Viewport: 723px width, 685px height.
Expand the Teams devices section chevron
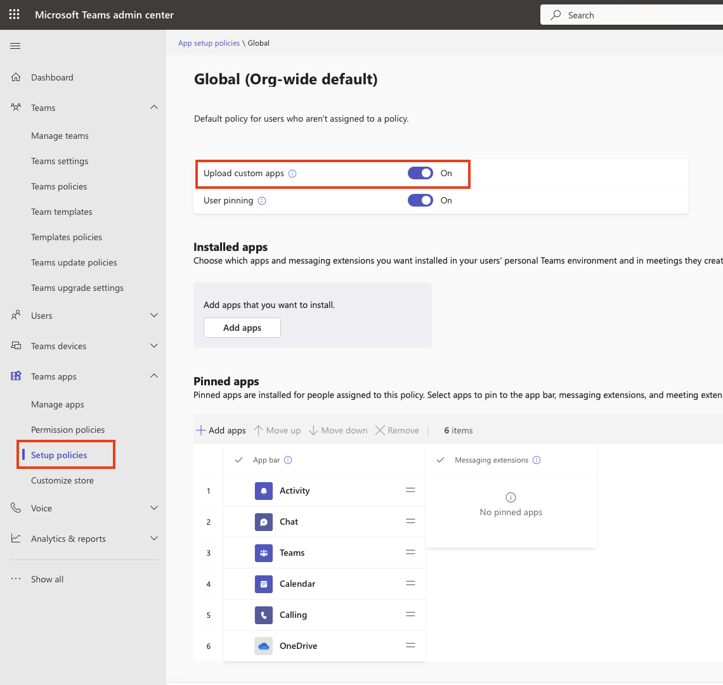(154, 345)
